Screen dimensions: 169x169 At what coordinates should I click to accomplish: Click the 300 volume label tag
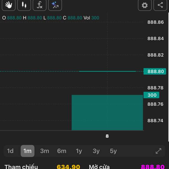(151, 95)
